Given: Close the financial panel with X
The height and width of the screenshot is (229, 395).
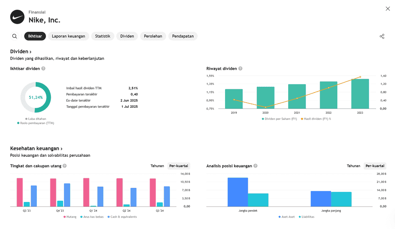Looking at the screenshot, I should click(388, 9).
